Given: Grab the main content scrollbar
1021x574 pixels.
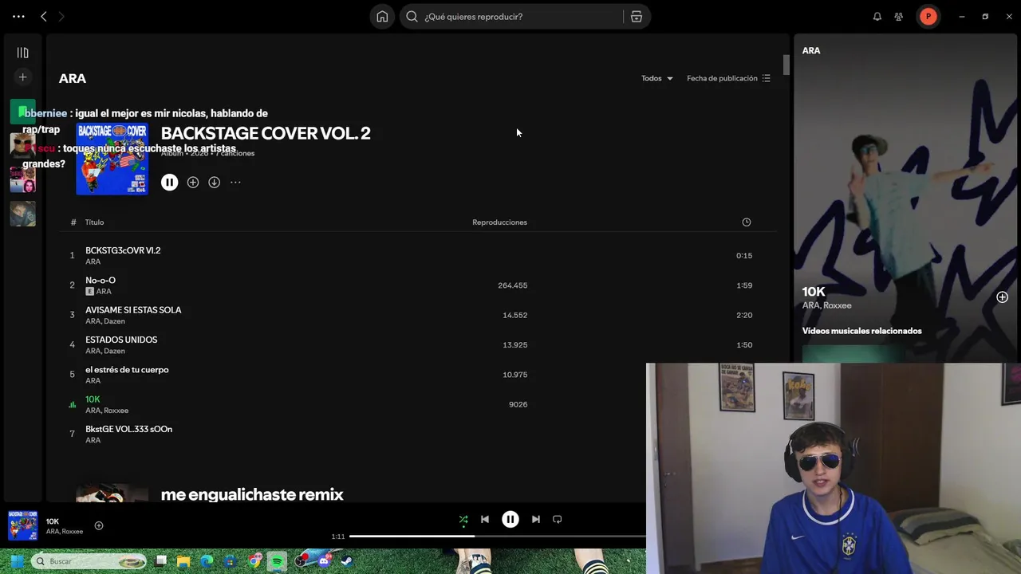Looking at the screenshot, I should click(x=786, y=65).
